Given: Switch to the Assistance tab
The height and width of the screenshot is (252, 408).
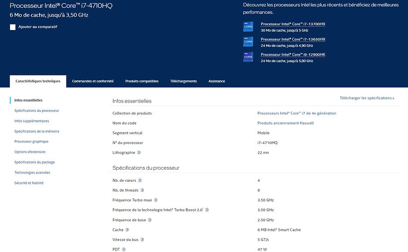Looking at the screenshot, I should pos(217,81).
